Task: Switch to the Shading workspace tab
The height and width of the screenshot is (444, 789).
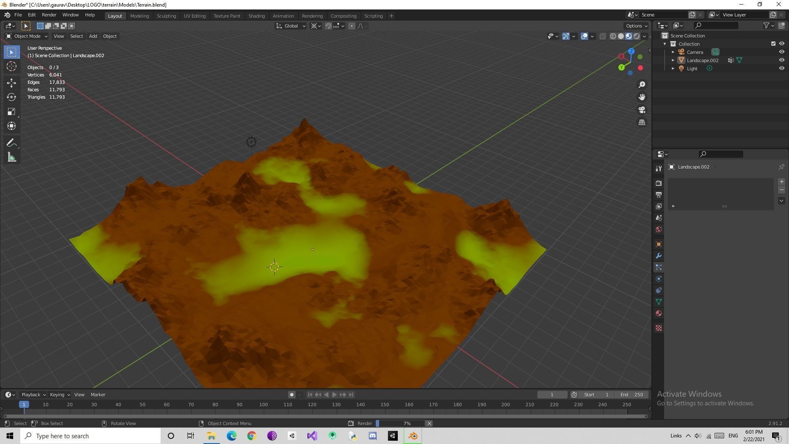Action: tap(256, 16)
